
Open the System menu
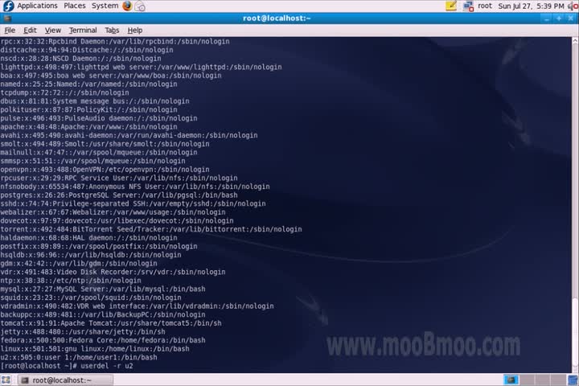point(105,6)
